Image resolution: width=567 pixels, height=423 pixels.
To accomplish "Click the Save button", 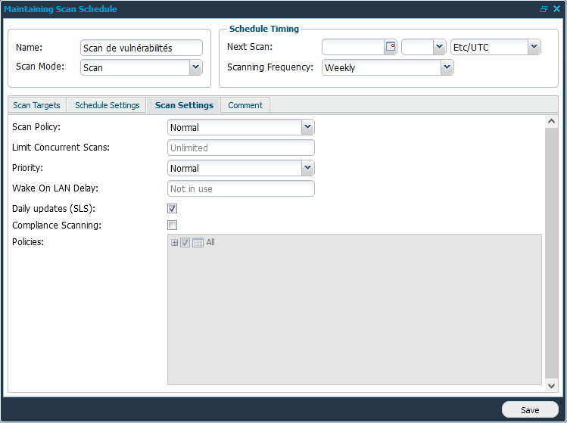I will (530, 410).
